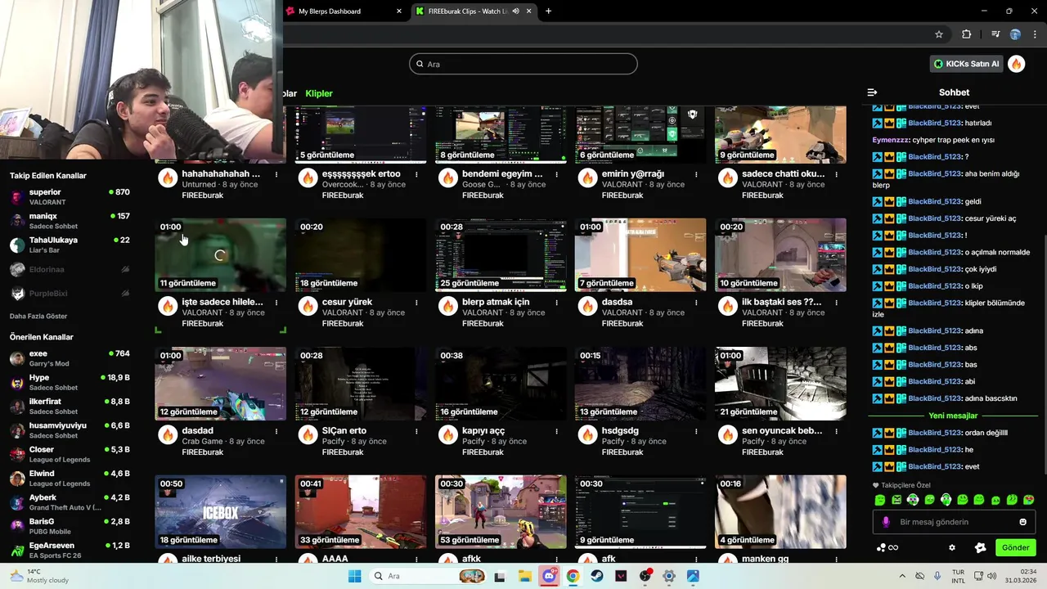Open the browser extensions puzzle icon

click(966, 34)
